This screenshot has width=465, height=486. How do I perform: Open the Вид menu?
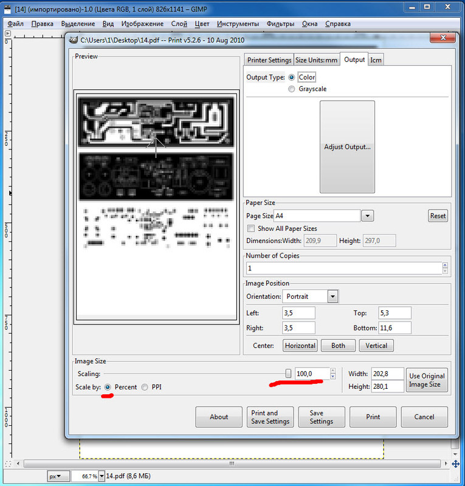tap(108, 24)
